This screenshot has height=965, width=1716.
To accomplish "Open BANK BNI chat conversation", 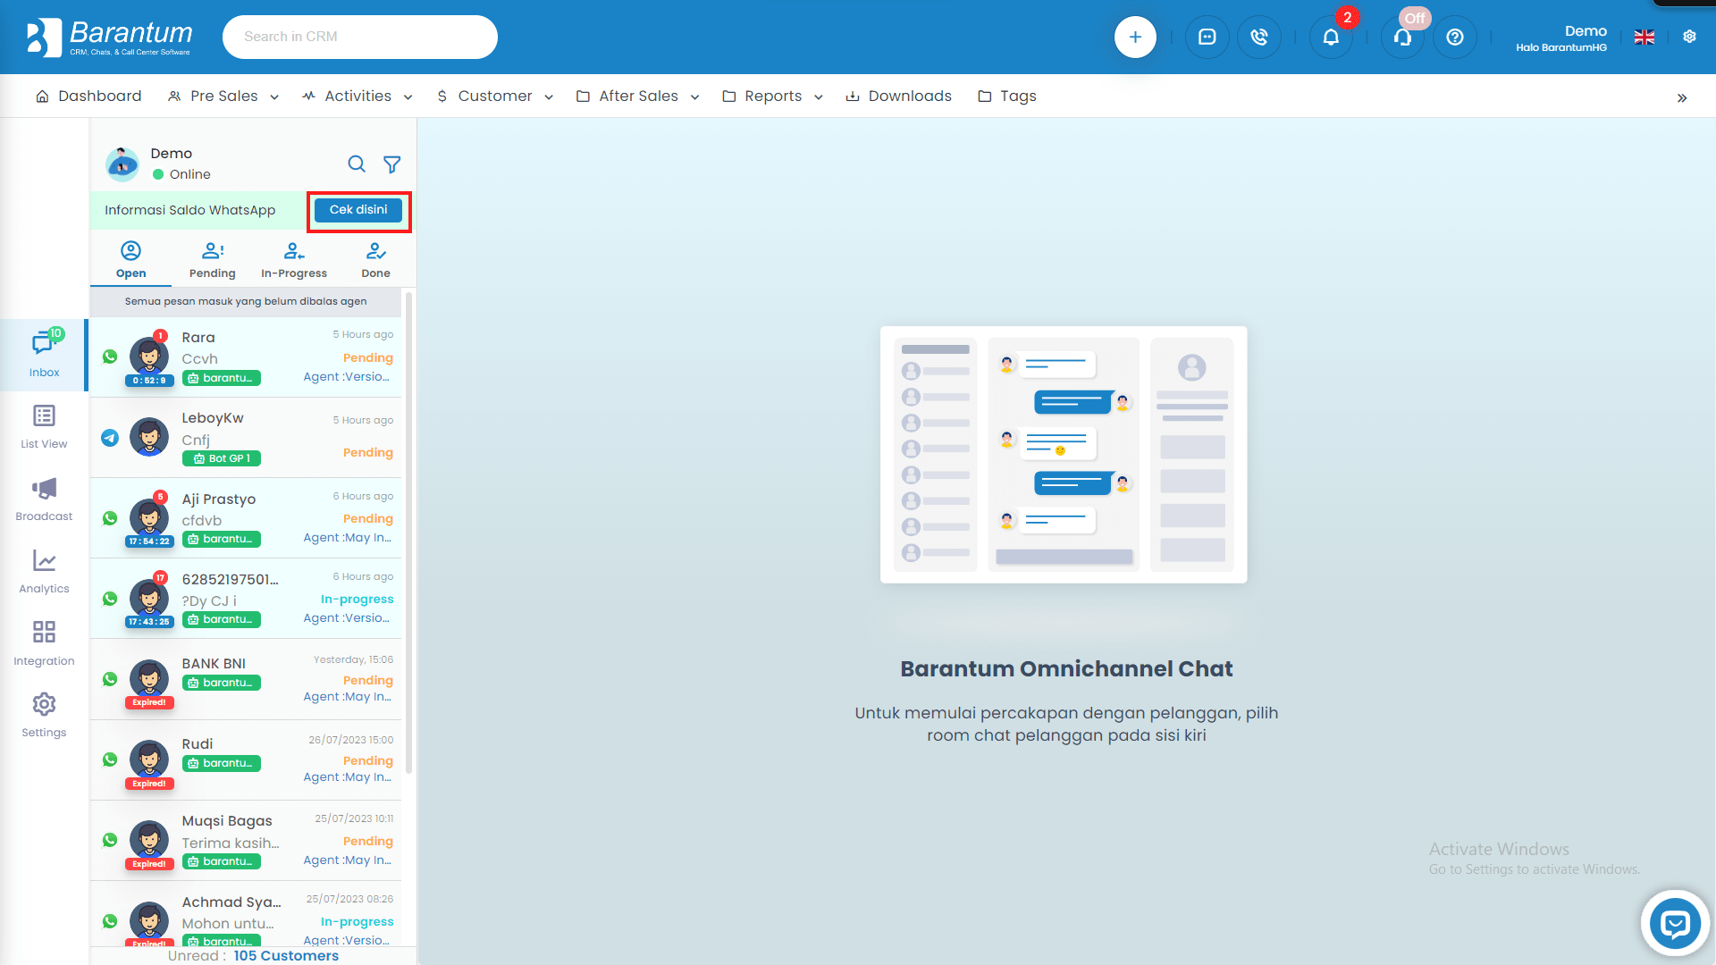I will [x=246, y=679].
